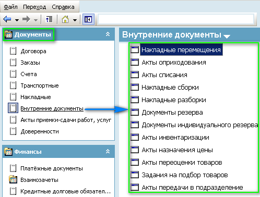
Task: Open Акты приемки-сдачи работ, услуг
Action: [66, 120]
